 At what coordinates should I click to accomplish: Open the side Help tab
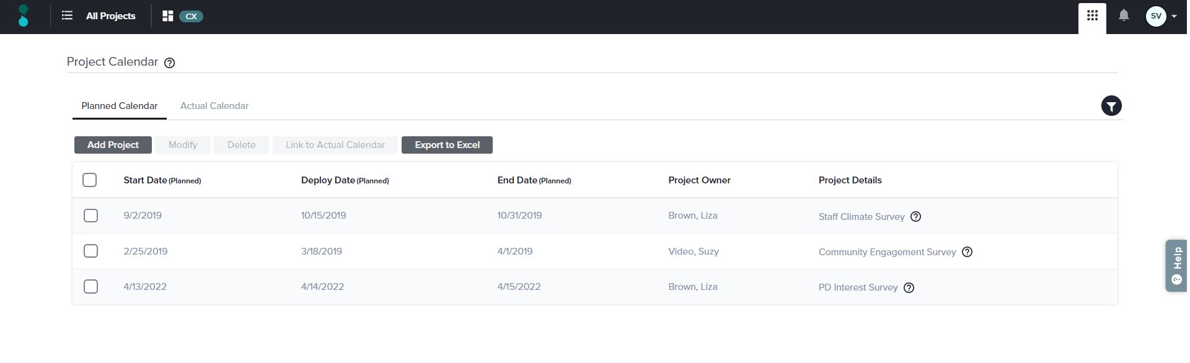click(x=1176, y=266)
